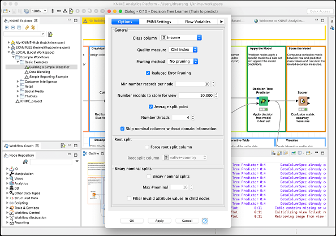Open the Pruning method dropdown
The height and width of the screenshot is (236, 336).
[183, 62]
